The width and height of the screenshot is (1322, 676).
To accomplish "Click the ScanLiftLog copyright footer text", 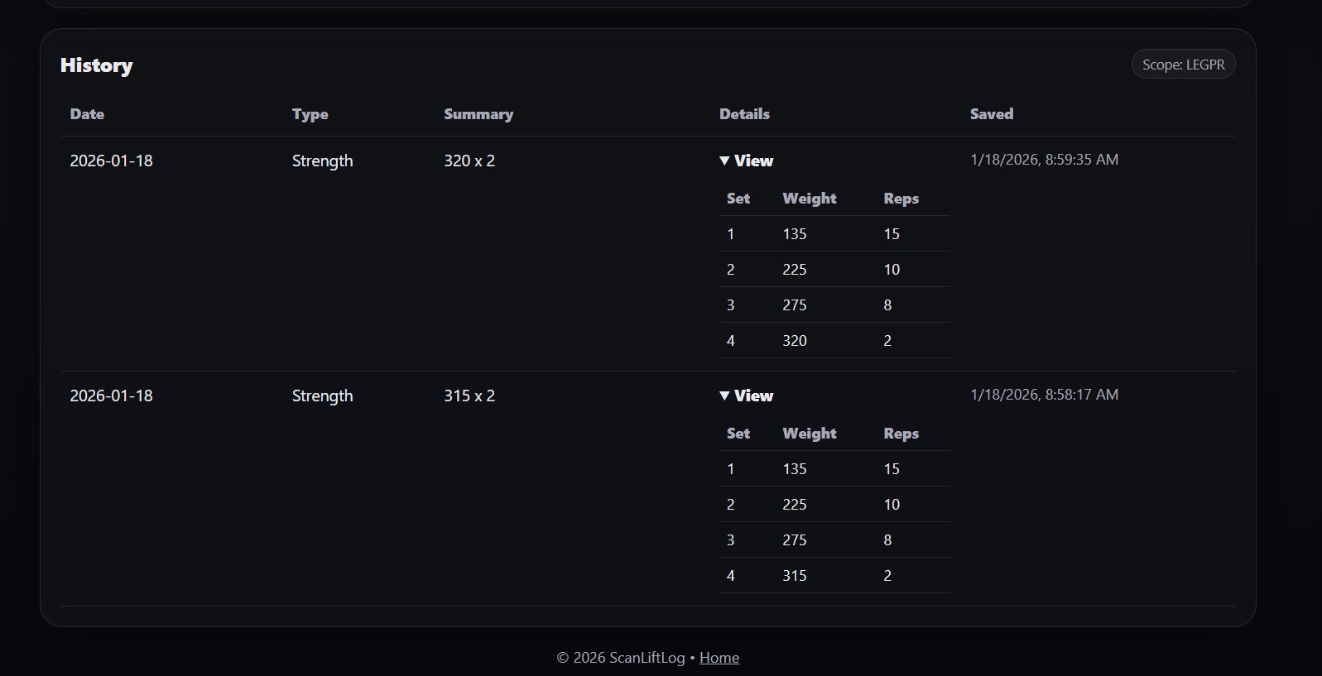I will [x=621, y=657].
